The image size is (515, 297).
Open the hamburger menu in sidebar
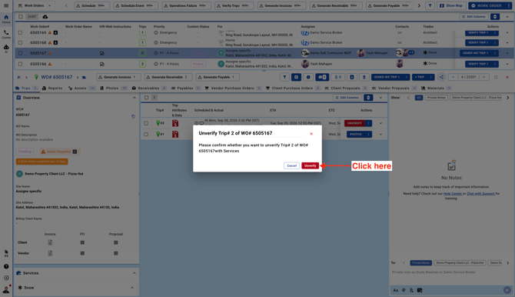pos(6,5)
